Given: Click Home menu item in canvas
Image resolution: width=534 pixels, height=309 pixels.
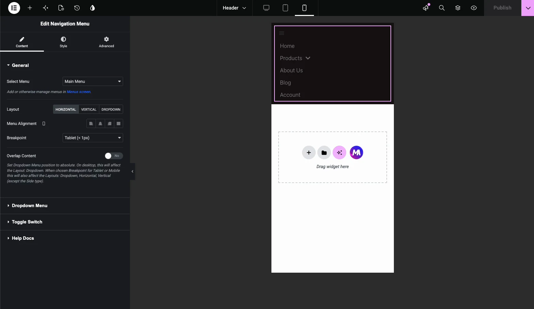Looking at the screenshot, I should point(287,46).
